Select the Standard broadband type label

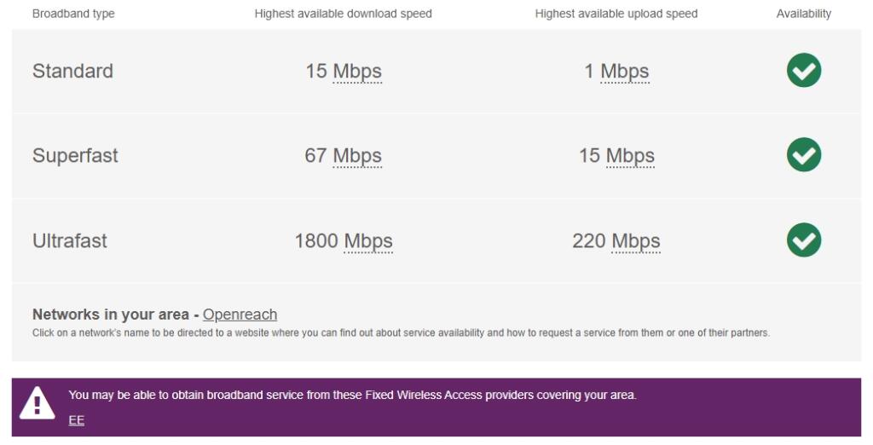[x=72, y=71]
